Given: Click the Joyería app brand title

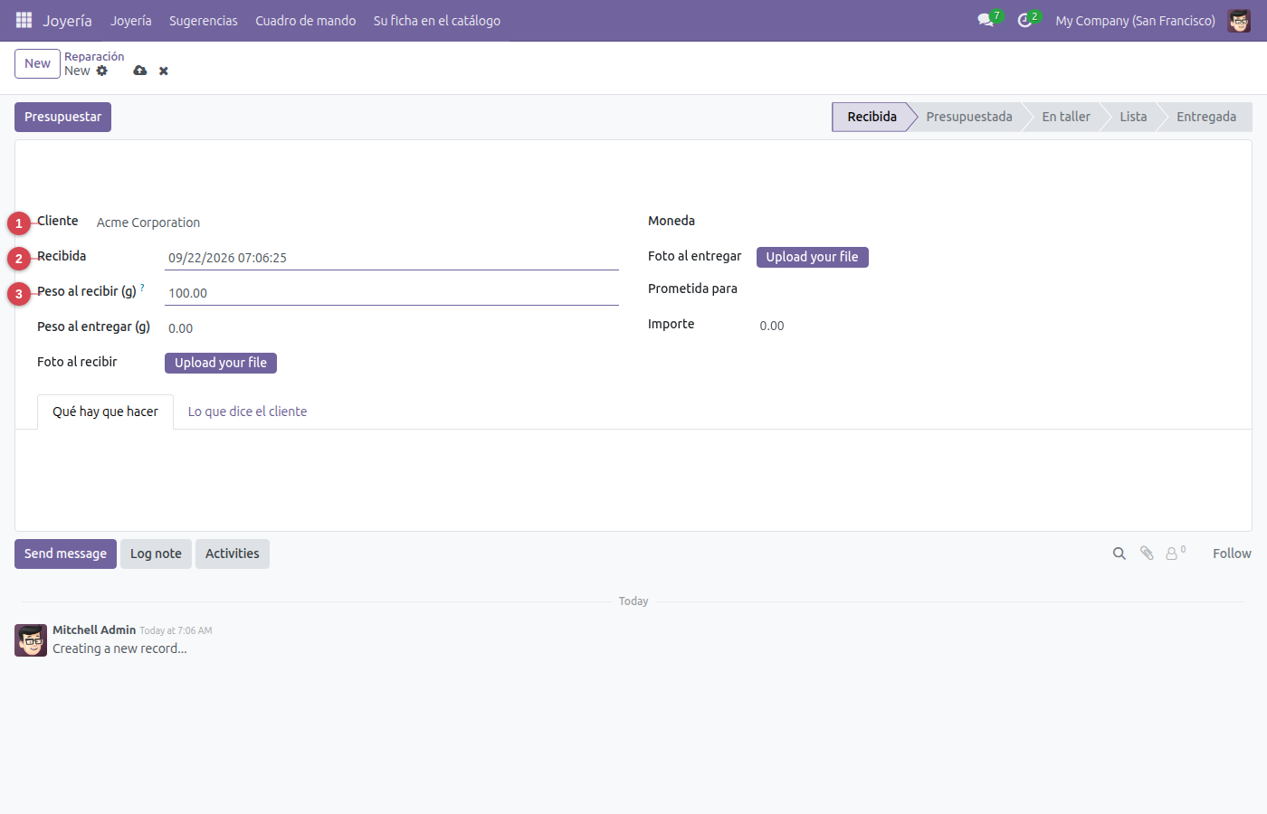Looking at the screenshot, I should coord(67,20).
